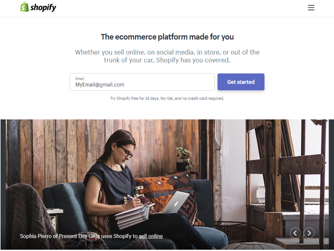Click the green Shopify shopping bag logo
334x251 pixels.
(x=24, y=7)
